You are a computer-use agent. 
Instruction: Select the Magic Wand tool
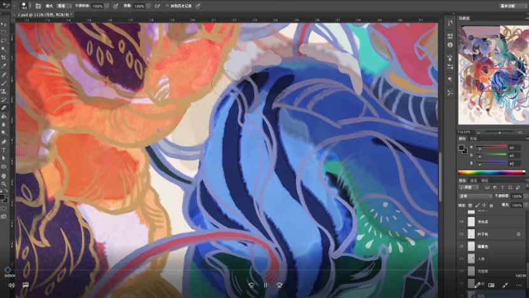4,49
